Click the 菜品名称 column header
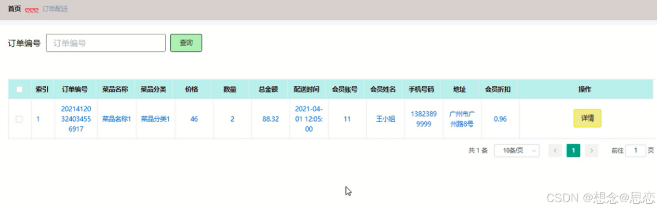The height and width of the screenshot is (209, 657). [x=115, y=89]
